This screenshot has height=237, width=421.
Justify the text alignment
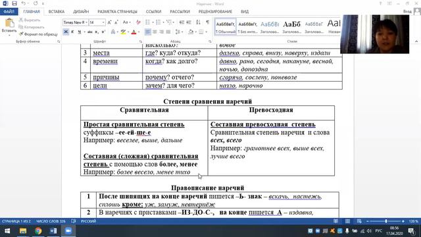click(x=168, y=32)
